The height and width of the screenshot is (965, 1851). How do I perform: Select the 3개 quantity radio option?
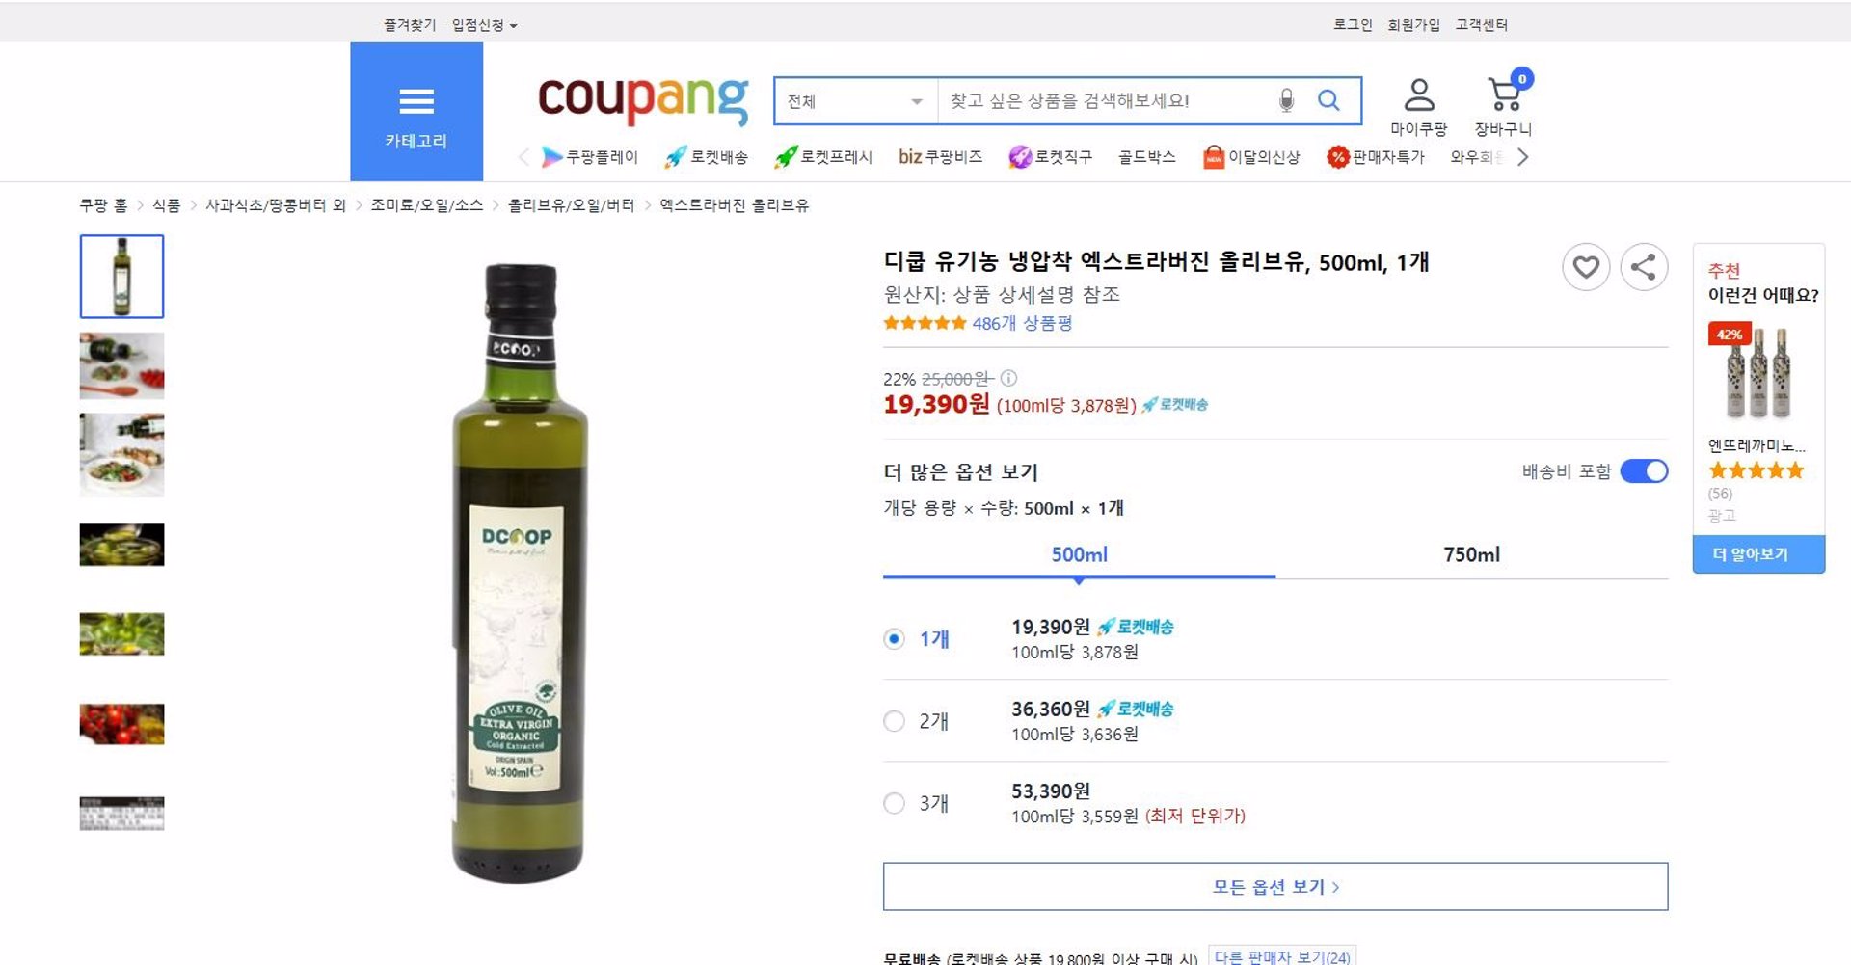tap(895, 803)
